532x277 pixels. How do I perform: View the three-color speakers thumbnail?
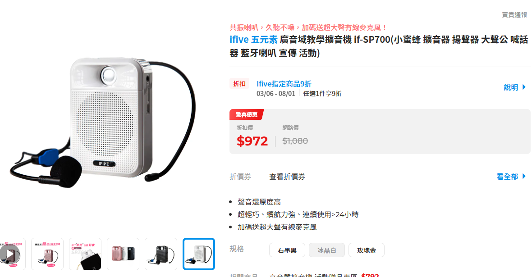[x=123, y=254]
